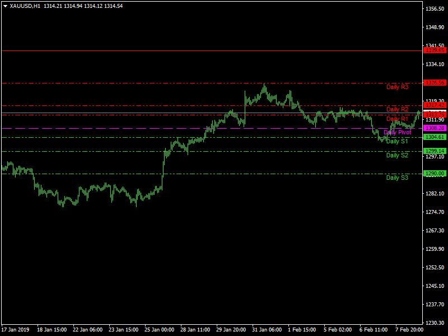Image resolution: width=448 pixels, height=336 pixels.
Task: Select the Daily S3 label
Action: click(397, 178)
